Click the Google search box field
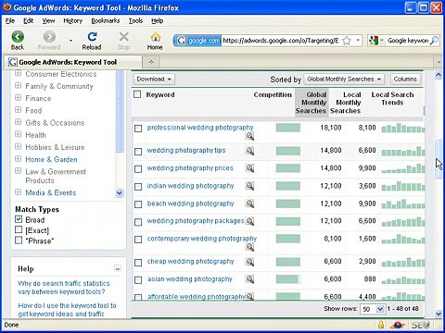The width and height of the screenshot is (445, 333). coord(408,41)
